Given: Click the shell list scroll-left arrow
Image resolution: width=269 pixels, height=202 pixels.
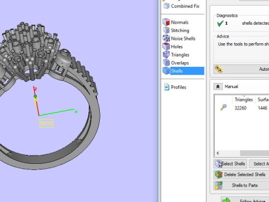Looking at the screenshot, I should tap(218, 153).
